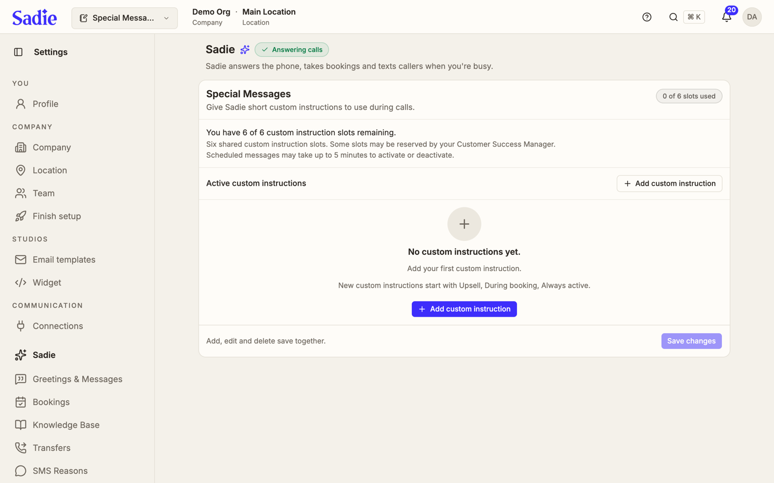774x483 pixels.
Task: Click the Profile person icon
Action: (x=20, y=104)
